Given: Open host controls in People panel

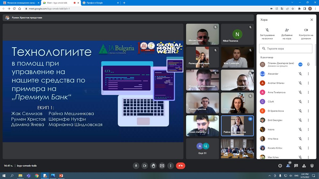Looking at the screenshot, I should click(306, 34).
